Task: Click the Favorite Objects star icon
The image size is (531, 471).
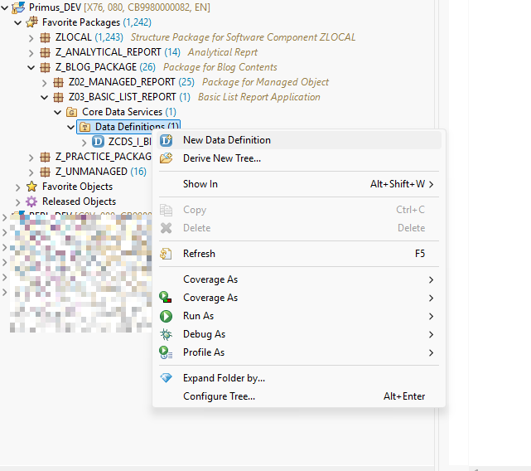Action: pyautogui.click(x=31, y=187)
